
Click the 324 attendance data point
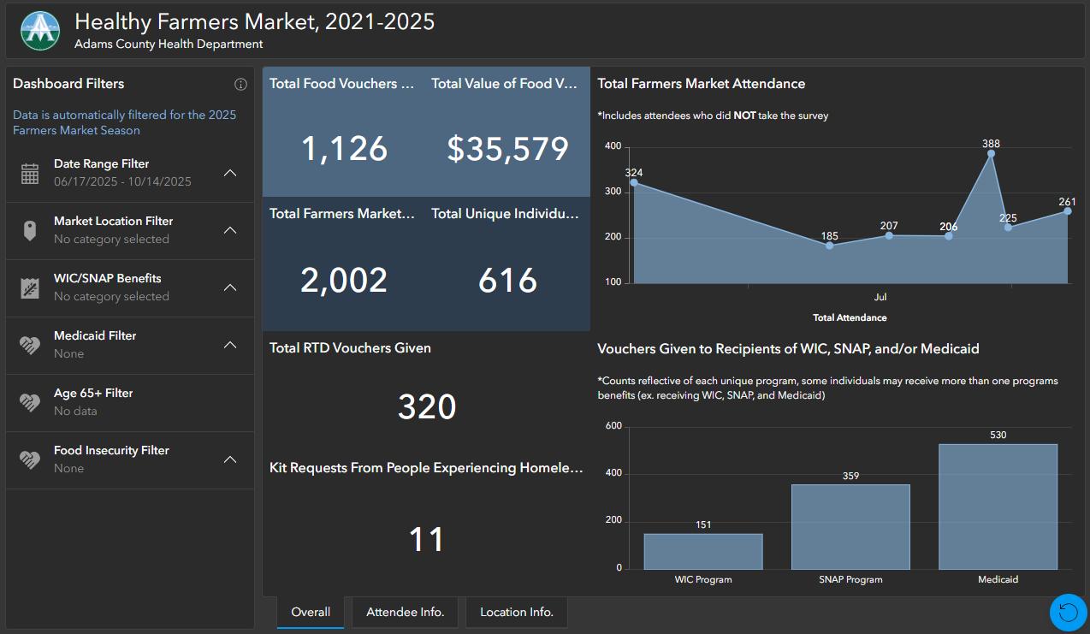coord(634,182)
